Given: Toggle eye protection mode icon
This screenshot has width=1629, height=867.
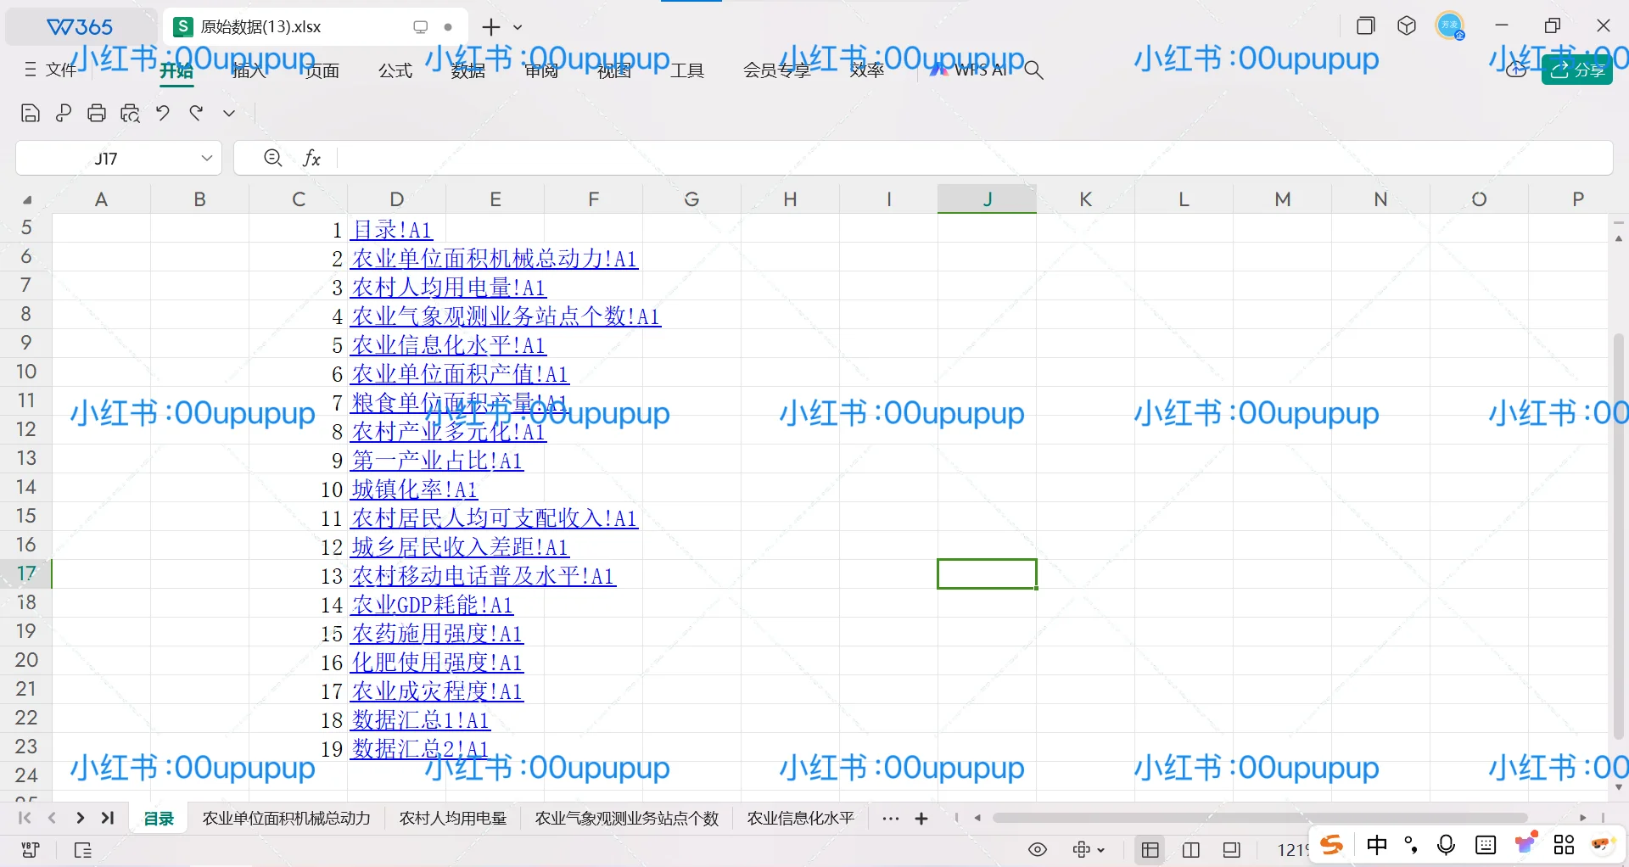Looking at the screenshot, I should coord(1038,849).
